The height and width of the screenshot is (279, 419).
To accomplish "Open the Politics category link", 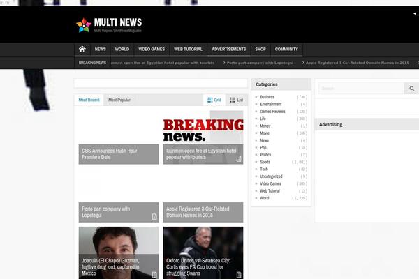I will [x=265, y=155].
